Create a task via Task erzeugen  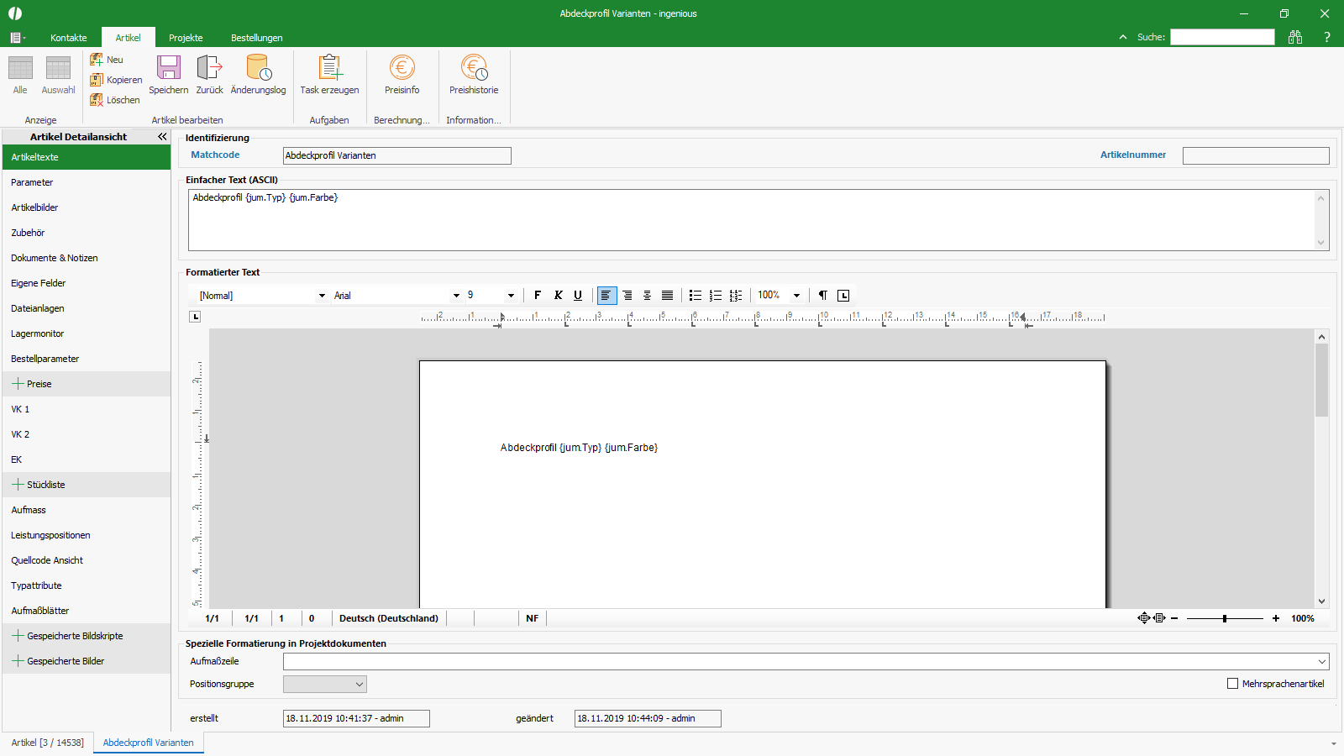coord(329,76)
